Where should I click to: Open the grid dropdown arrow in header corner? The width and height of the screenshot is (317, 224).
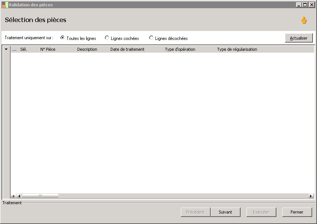(x=6, y=49)
